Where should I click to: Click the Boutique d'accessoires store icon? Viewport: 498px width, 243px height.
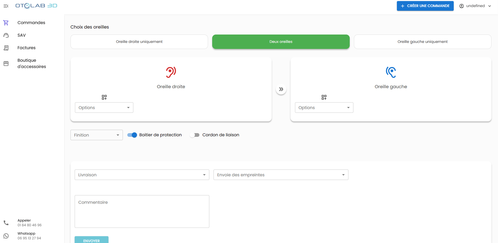(6, 64)
